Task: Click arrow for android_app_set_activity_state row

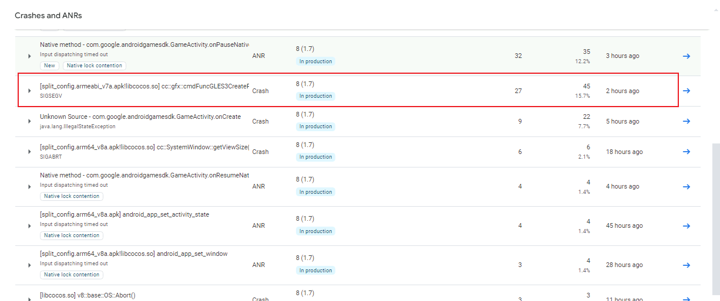Action: coord(686,225)
